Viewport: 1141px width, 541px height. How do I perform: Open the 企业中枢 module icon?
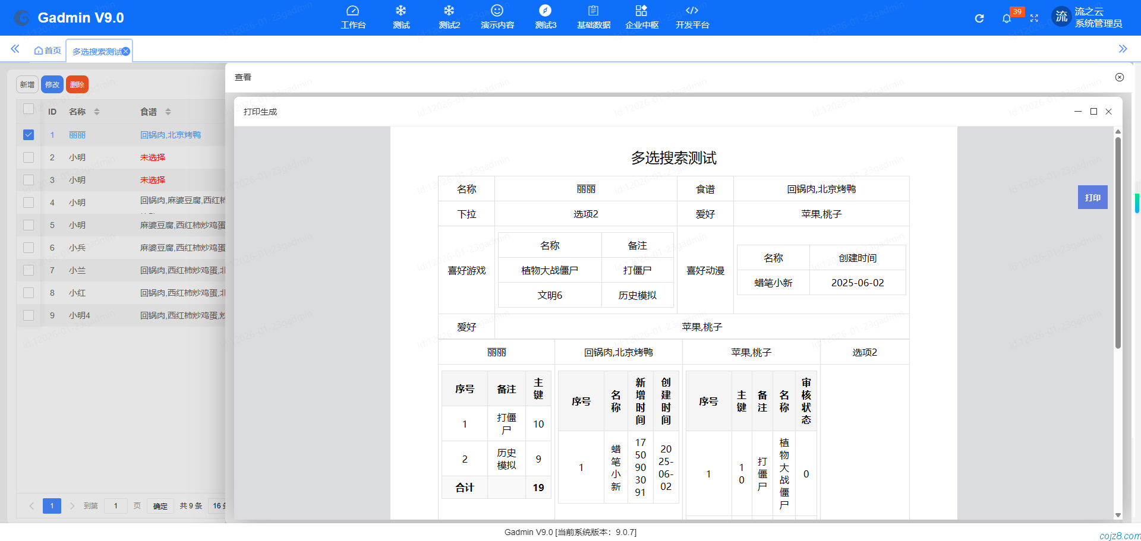coord(641,17)
